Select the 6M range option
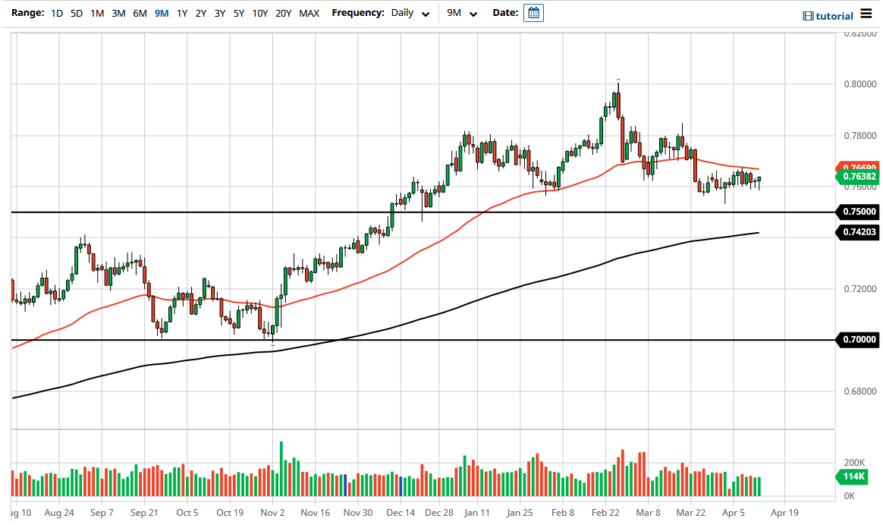883x528 pixels. 140,13
